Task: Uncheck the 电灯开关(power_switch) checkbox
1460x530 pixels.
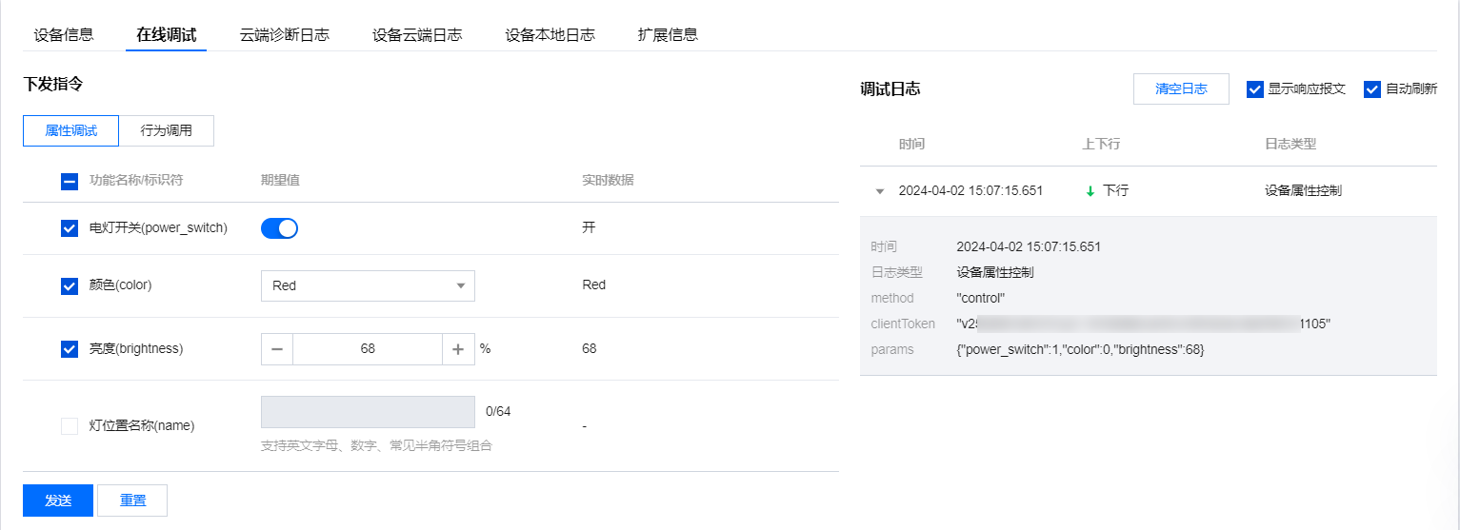Action: pos(70,228)
